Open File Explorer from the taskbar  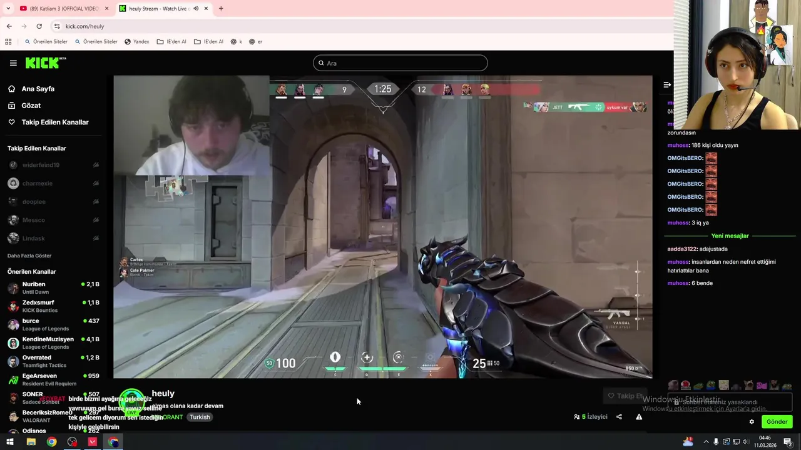click(x=31, y=442)
